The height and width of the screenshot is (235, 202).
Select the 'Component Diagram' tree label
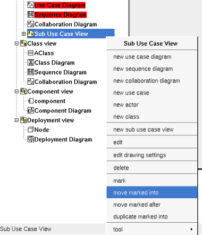point(63,111)
